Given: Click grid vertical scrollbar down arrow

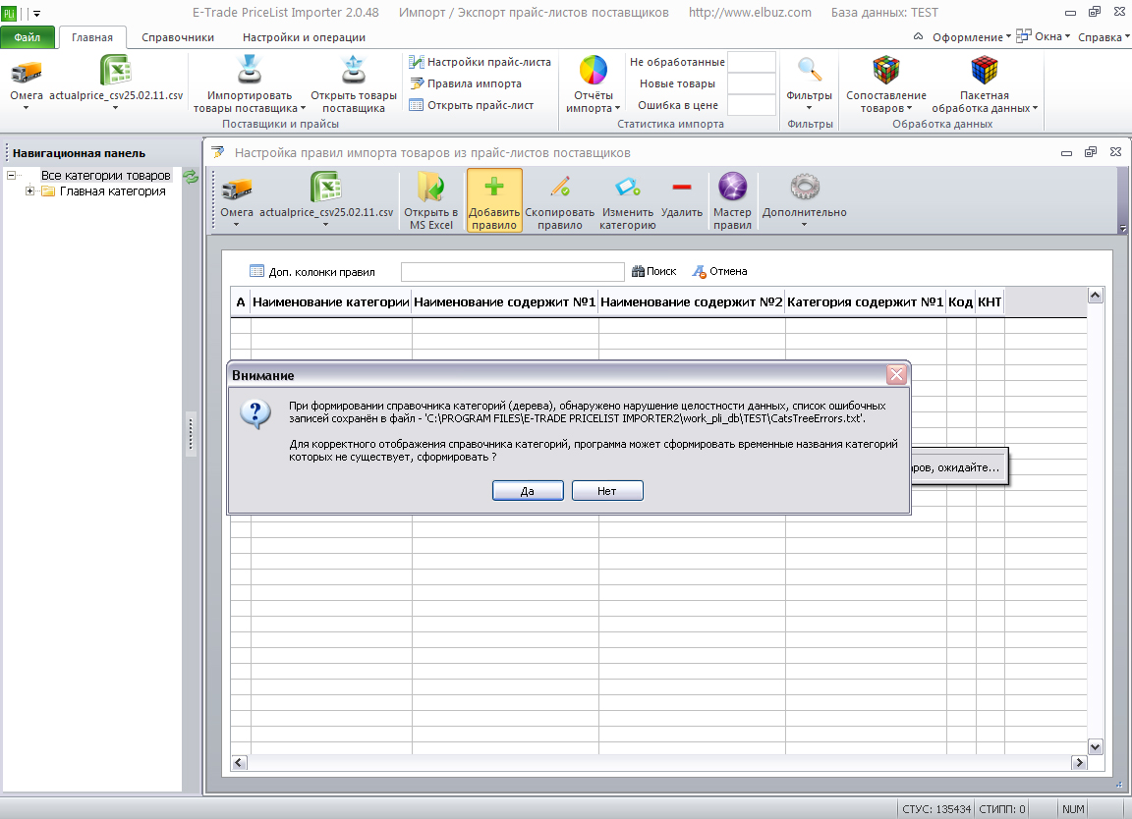Looking at the screenshot, I should click(1096, 747).
